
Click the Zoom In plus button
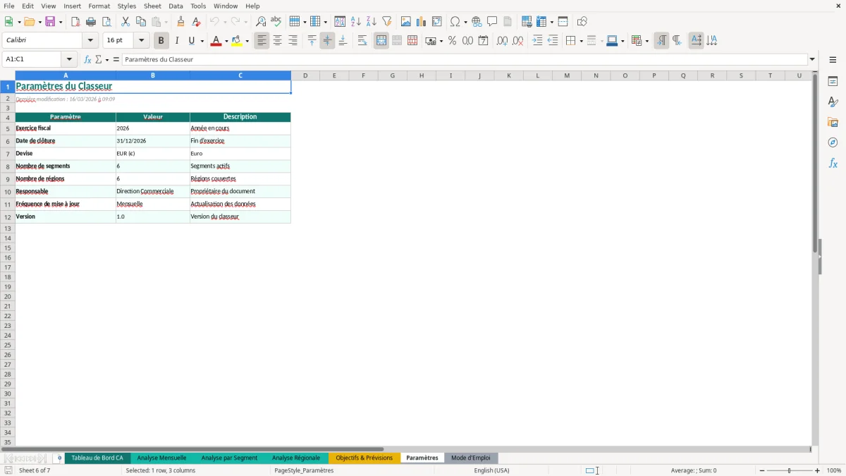pos(818,470)
